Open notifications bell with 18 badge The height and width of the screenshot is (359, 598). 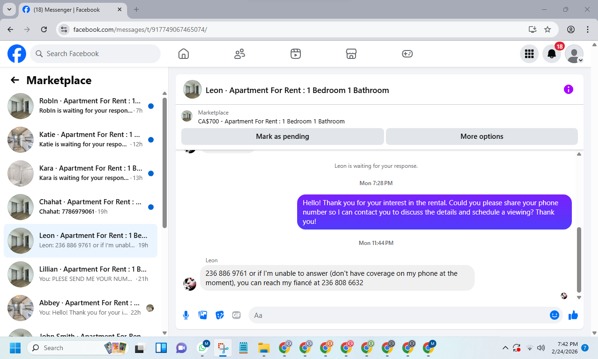coord(552,54)
